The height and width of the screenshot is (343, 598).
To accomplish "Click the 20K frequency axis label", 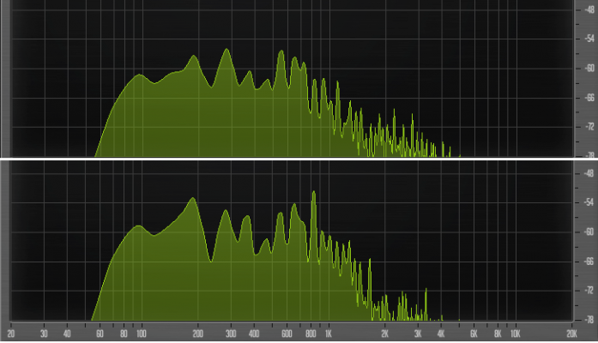I will point(571,334).
